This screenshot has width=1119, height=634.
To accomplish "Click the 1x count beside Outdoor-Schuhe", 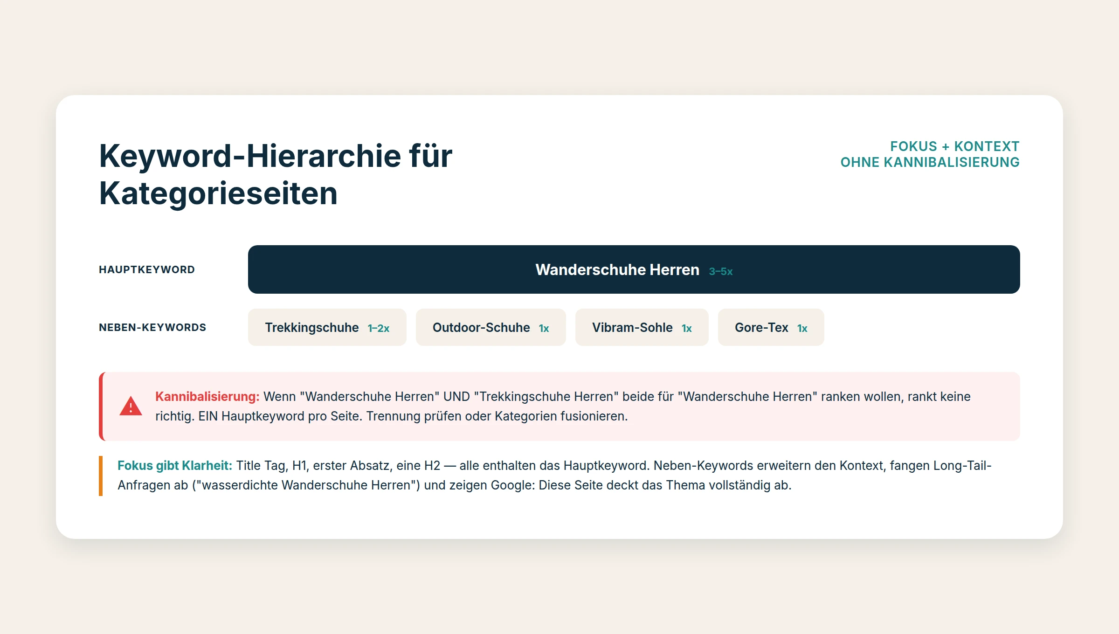I will (544, 328).
